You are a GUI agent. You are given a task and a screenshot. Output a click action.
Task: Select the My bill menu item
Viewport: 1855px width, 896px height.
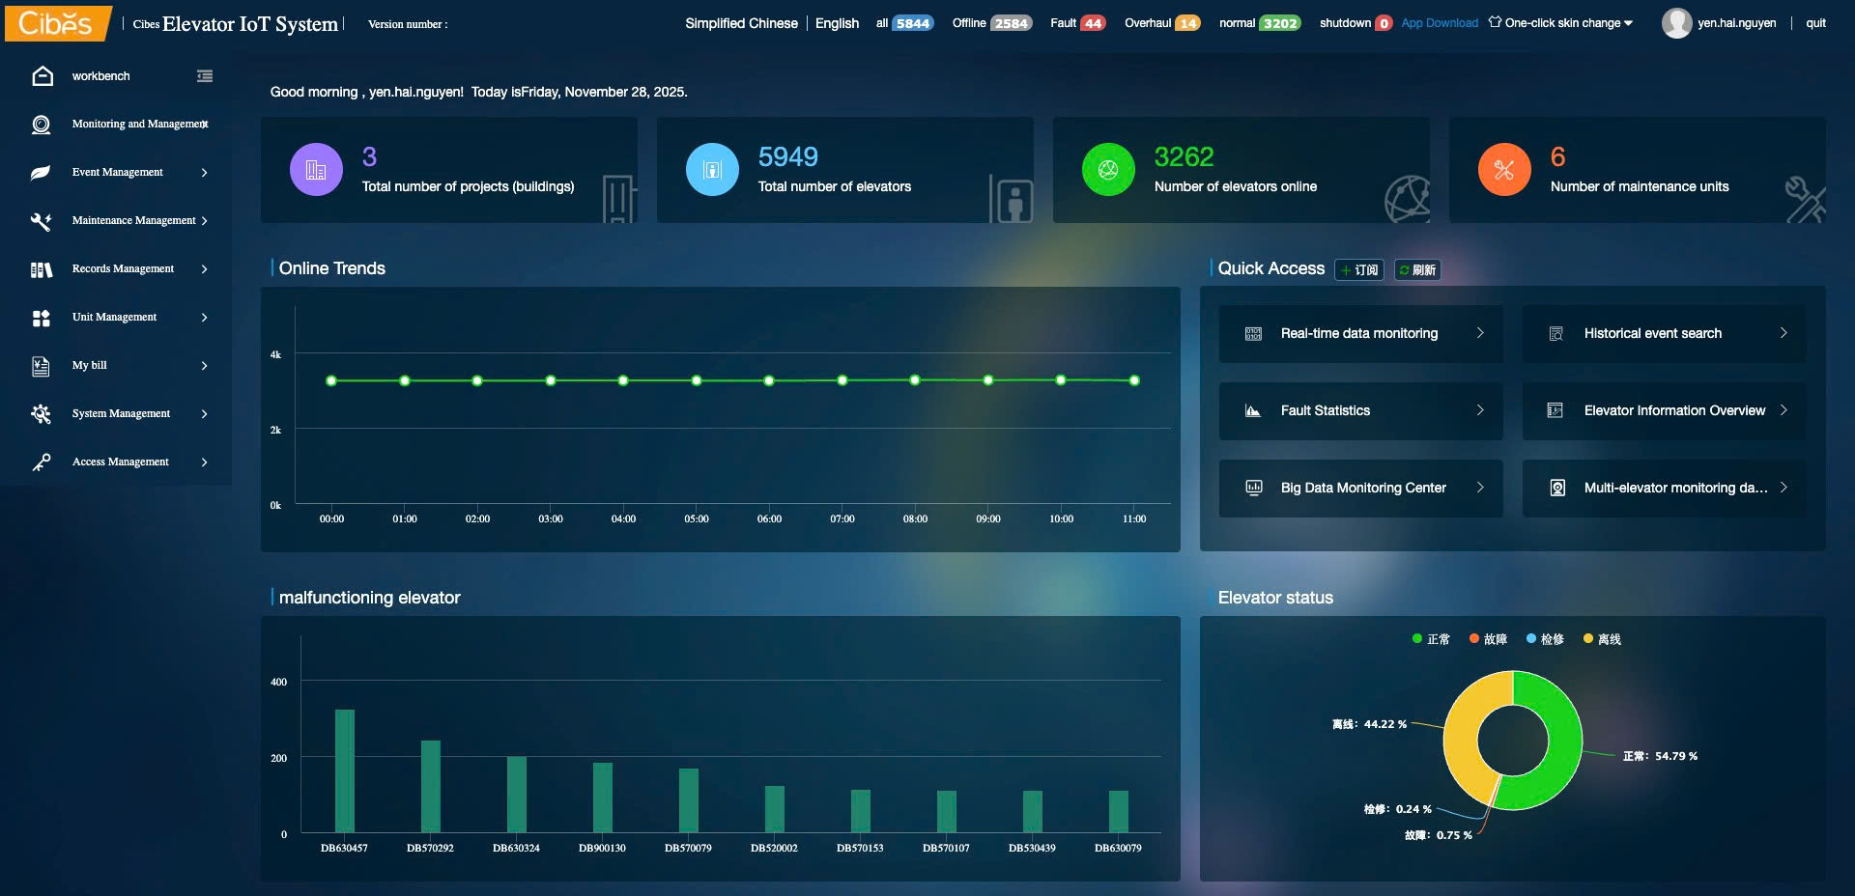click(90, 366)
